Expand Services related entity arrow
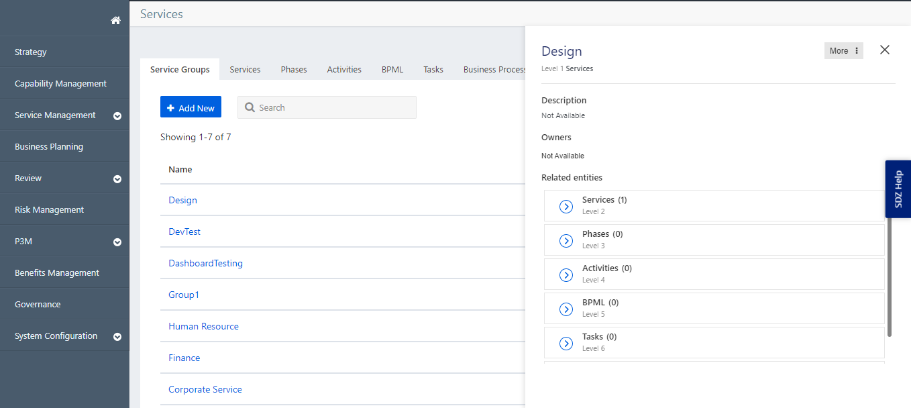 [566, 206]
